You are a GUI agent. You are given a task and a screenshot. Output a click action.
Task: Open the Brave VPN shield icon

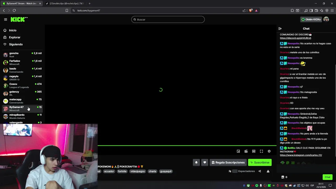pyautogui.click(x=327, y=10)
